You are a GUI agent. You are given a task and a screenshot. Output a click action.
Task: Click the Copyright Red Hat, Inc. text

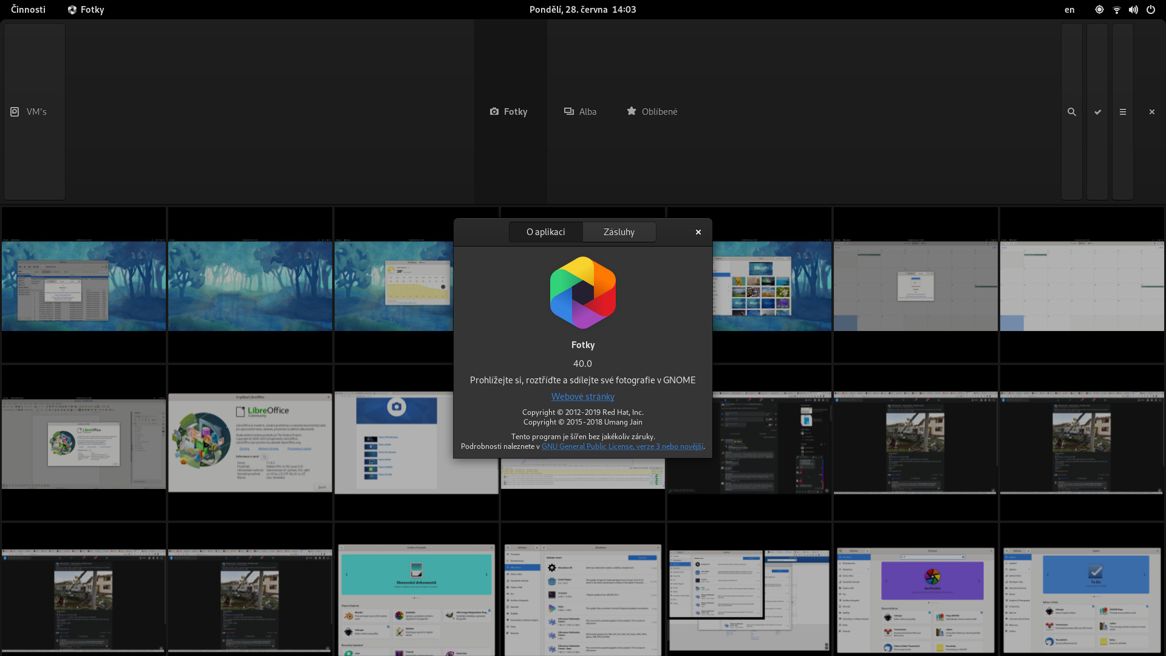pos(583,412)
